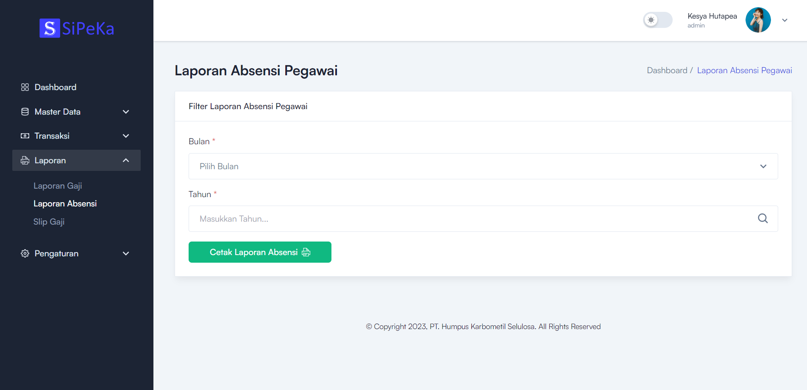
Task: Open the account dropdown chevron
Action: 785,20
